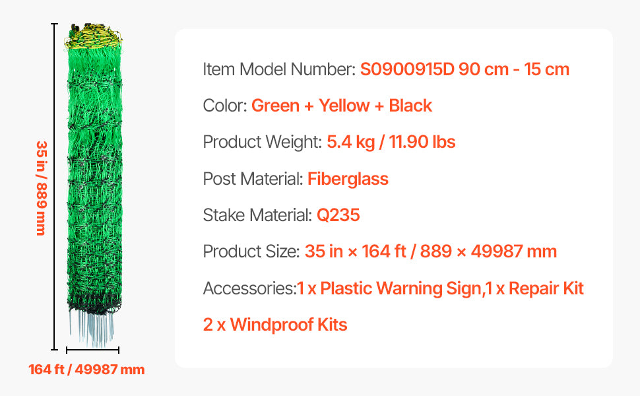Select the 'Fiberglass' value text
Screen dimensions: 640x396
(x=348, y=179)
